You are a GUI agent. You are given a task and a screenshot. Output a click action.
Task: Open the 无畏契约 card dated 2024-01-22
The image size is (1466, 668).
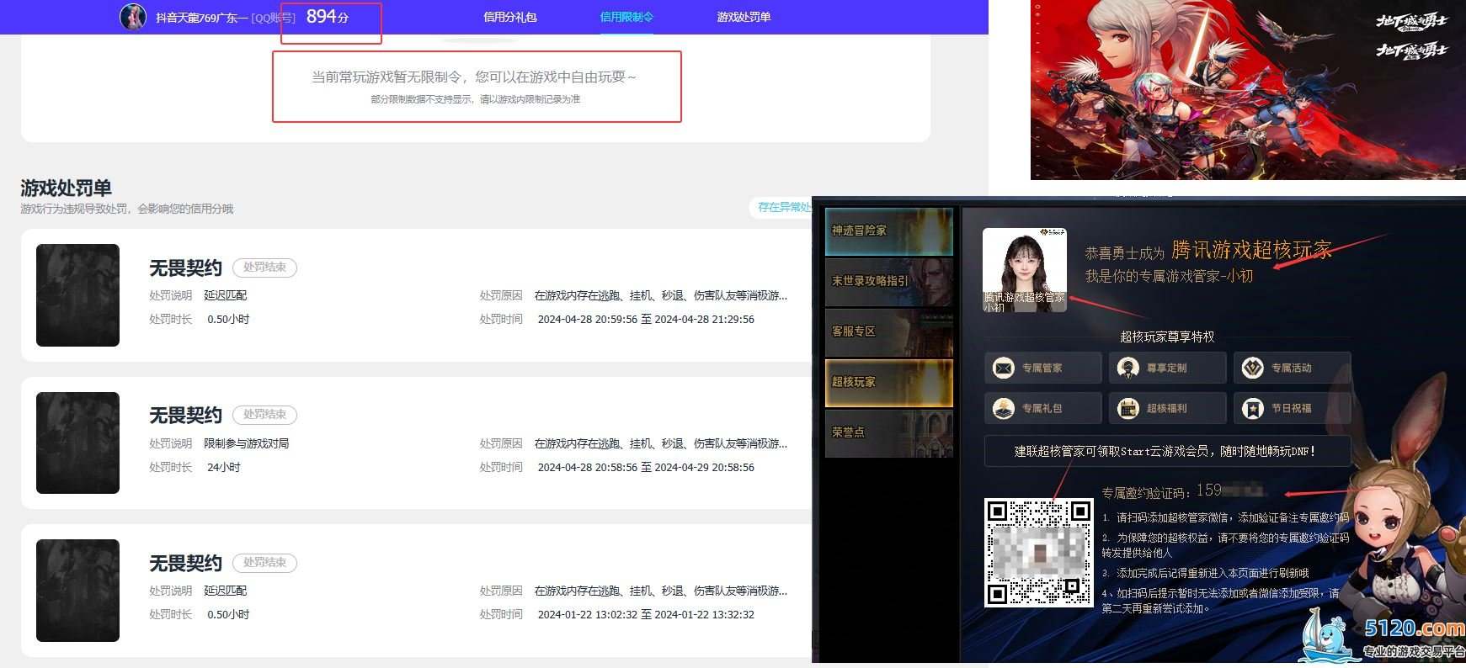(417, 591)
